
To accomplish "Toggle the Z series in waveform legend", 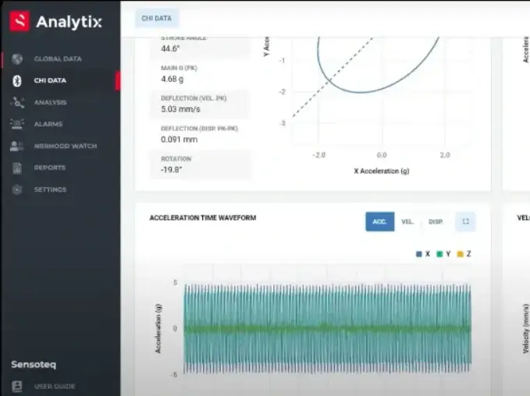I will click(x=464, y=254).
